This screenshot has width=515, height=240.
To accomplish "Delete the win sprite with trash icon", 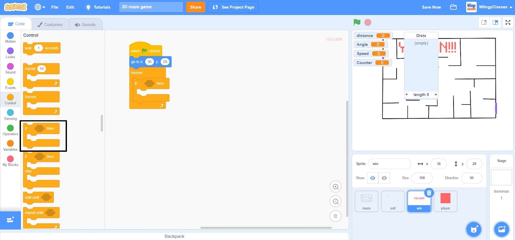I will [429, 193].
